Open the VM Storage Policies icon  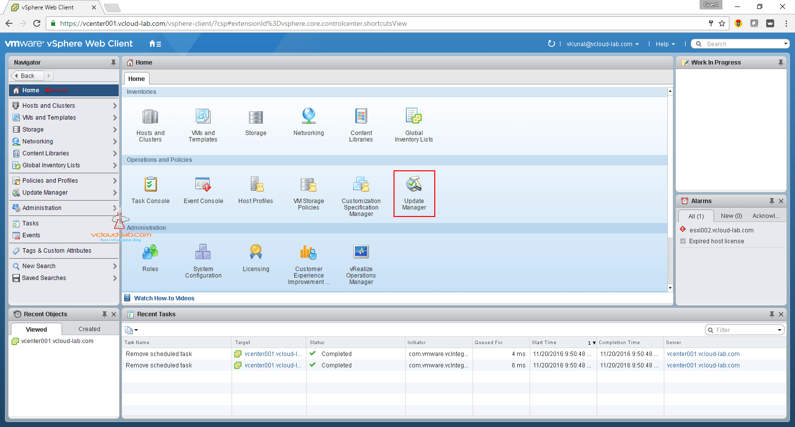tap(309, 185)
